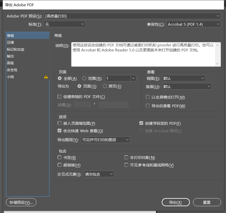The height and width of the screenshot is (213, 226).
Task: Click the 存储预设 button
Action: [21, 202]
